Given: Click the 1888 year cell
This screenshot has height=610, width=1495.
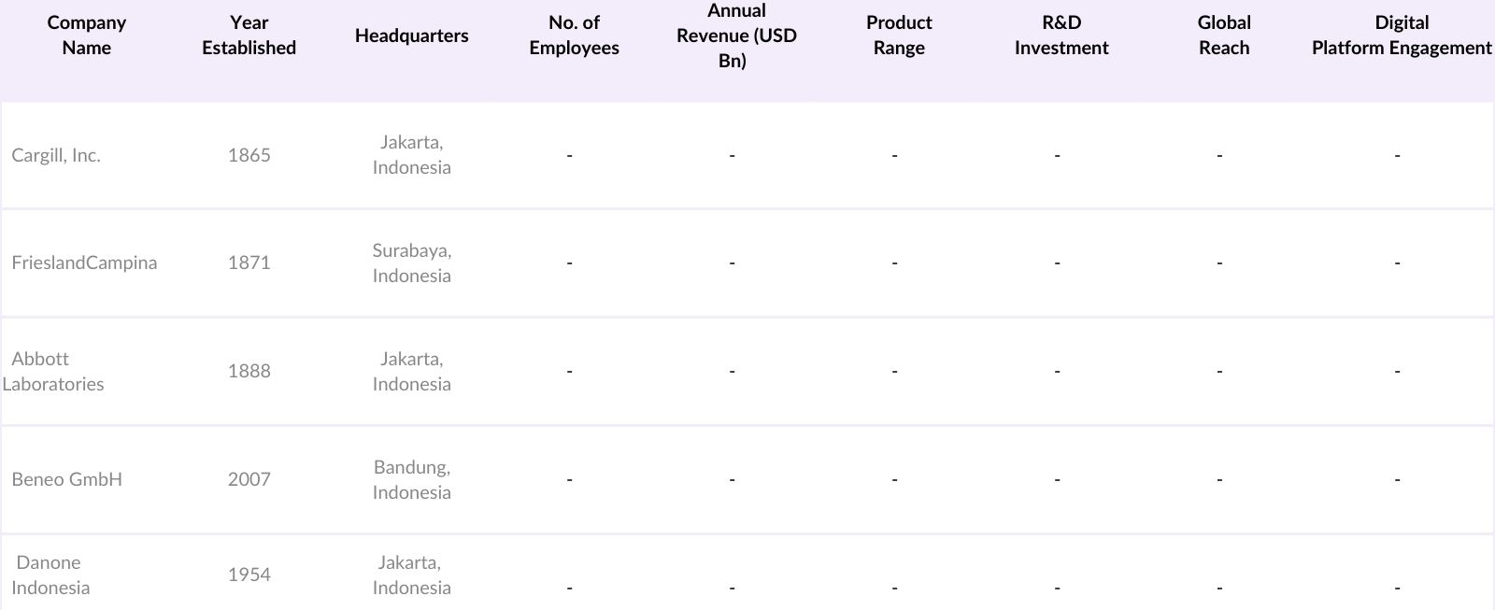Looking at the screenshot, I should 249,372.
